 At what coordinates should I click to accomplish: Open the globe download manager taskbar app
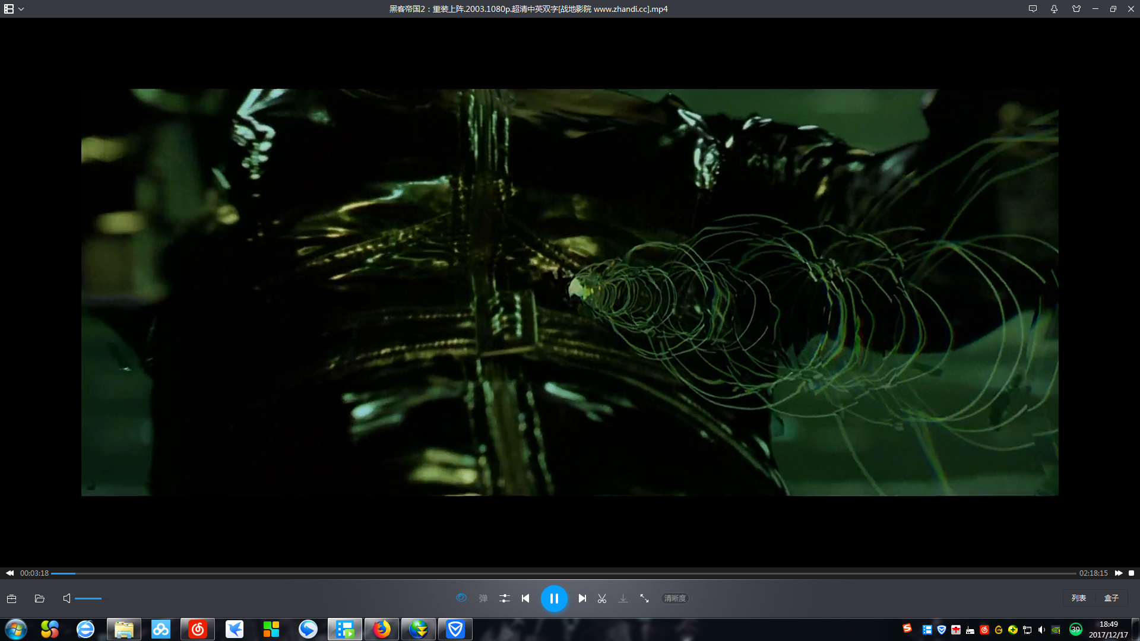tap(419, 629)
